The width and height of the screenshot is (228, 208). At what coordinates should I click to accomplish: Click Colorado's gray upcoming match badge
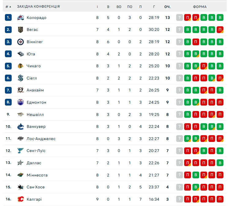[x=180, y=18]
